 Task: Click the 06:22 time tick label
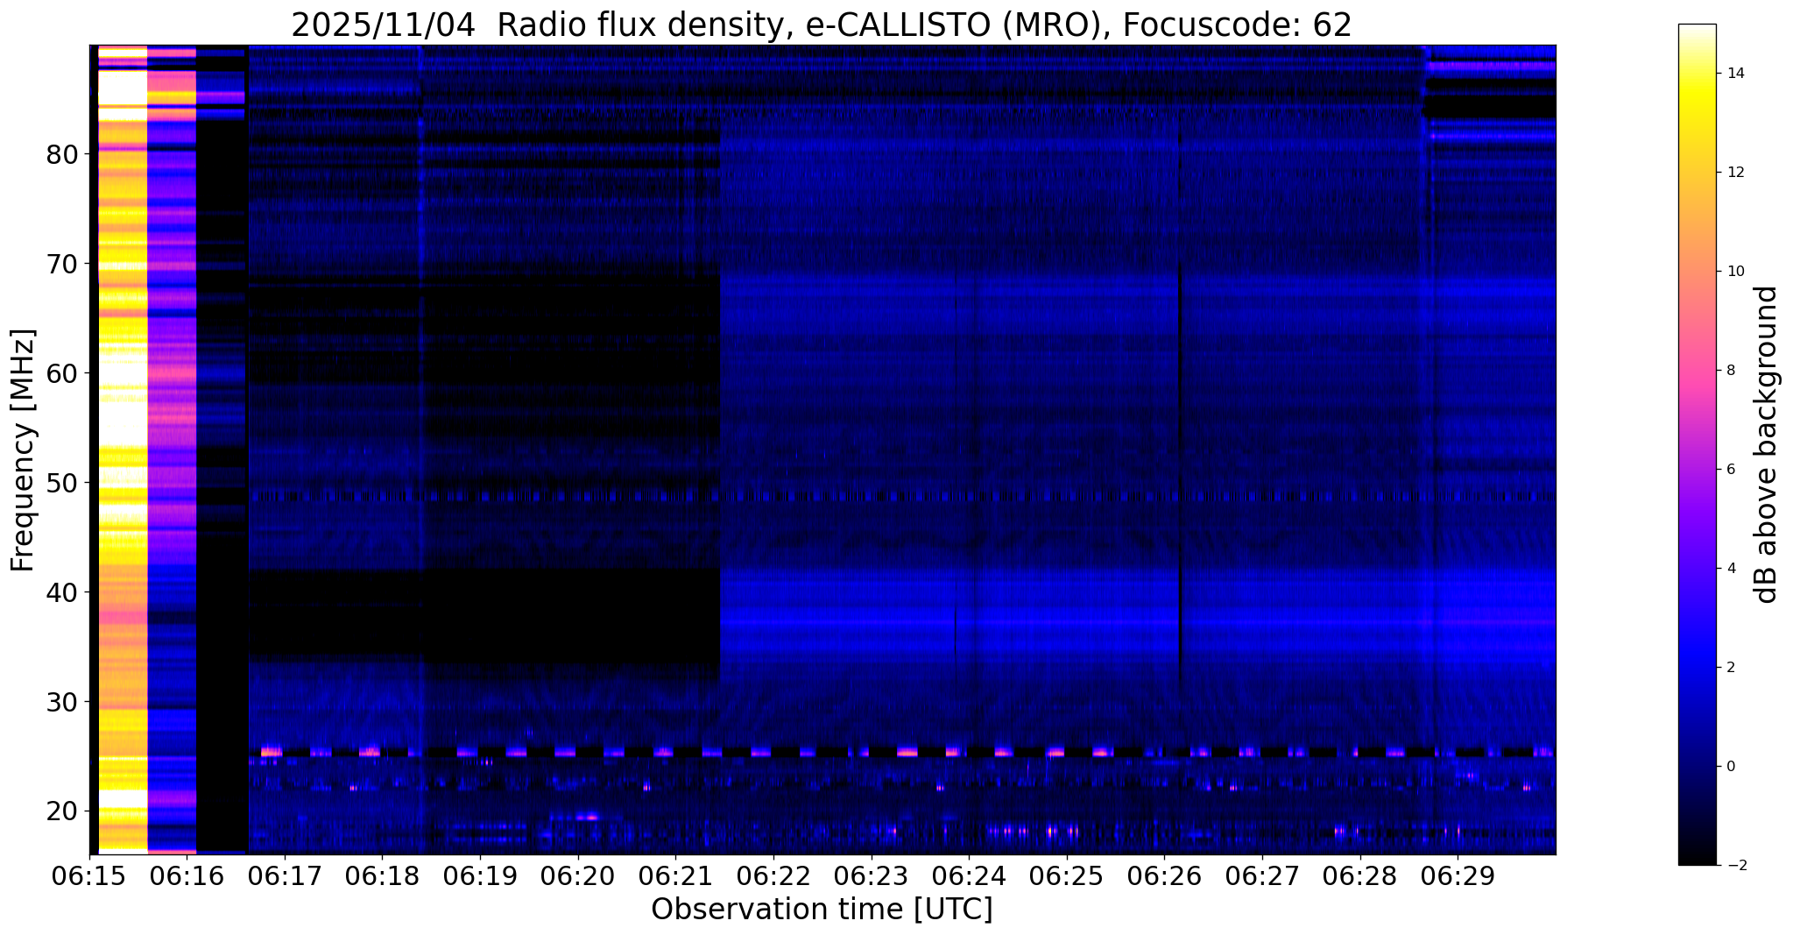click(x=773, y=876)
